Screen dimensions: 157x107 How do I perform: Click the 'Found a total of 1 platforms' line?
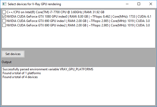tap(22, 73)
